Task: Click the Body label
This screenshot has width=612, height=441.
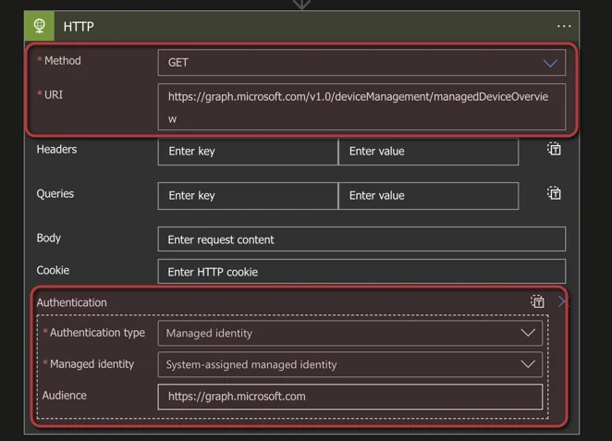Action: pyautogui.click(x=48, y=238)
